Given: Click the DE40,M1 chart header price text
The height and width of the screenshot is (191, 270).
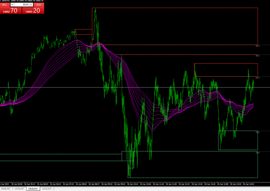Looking at the screenshot, I should [x=22, y=1].
